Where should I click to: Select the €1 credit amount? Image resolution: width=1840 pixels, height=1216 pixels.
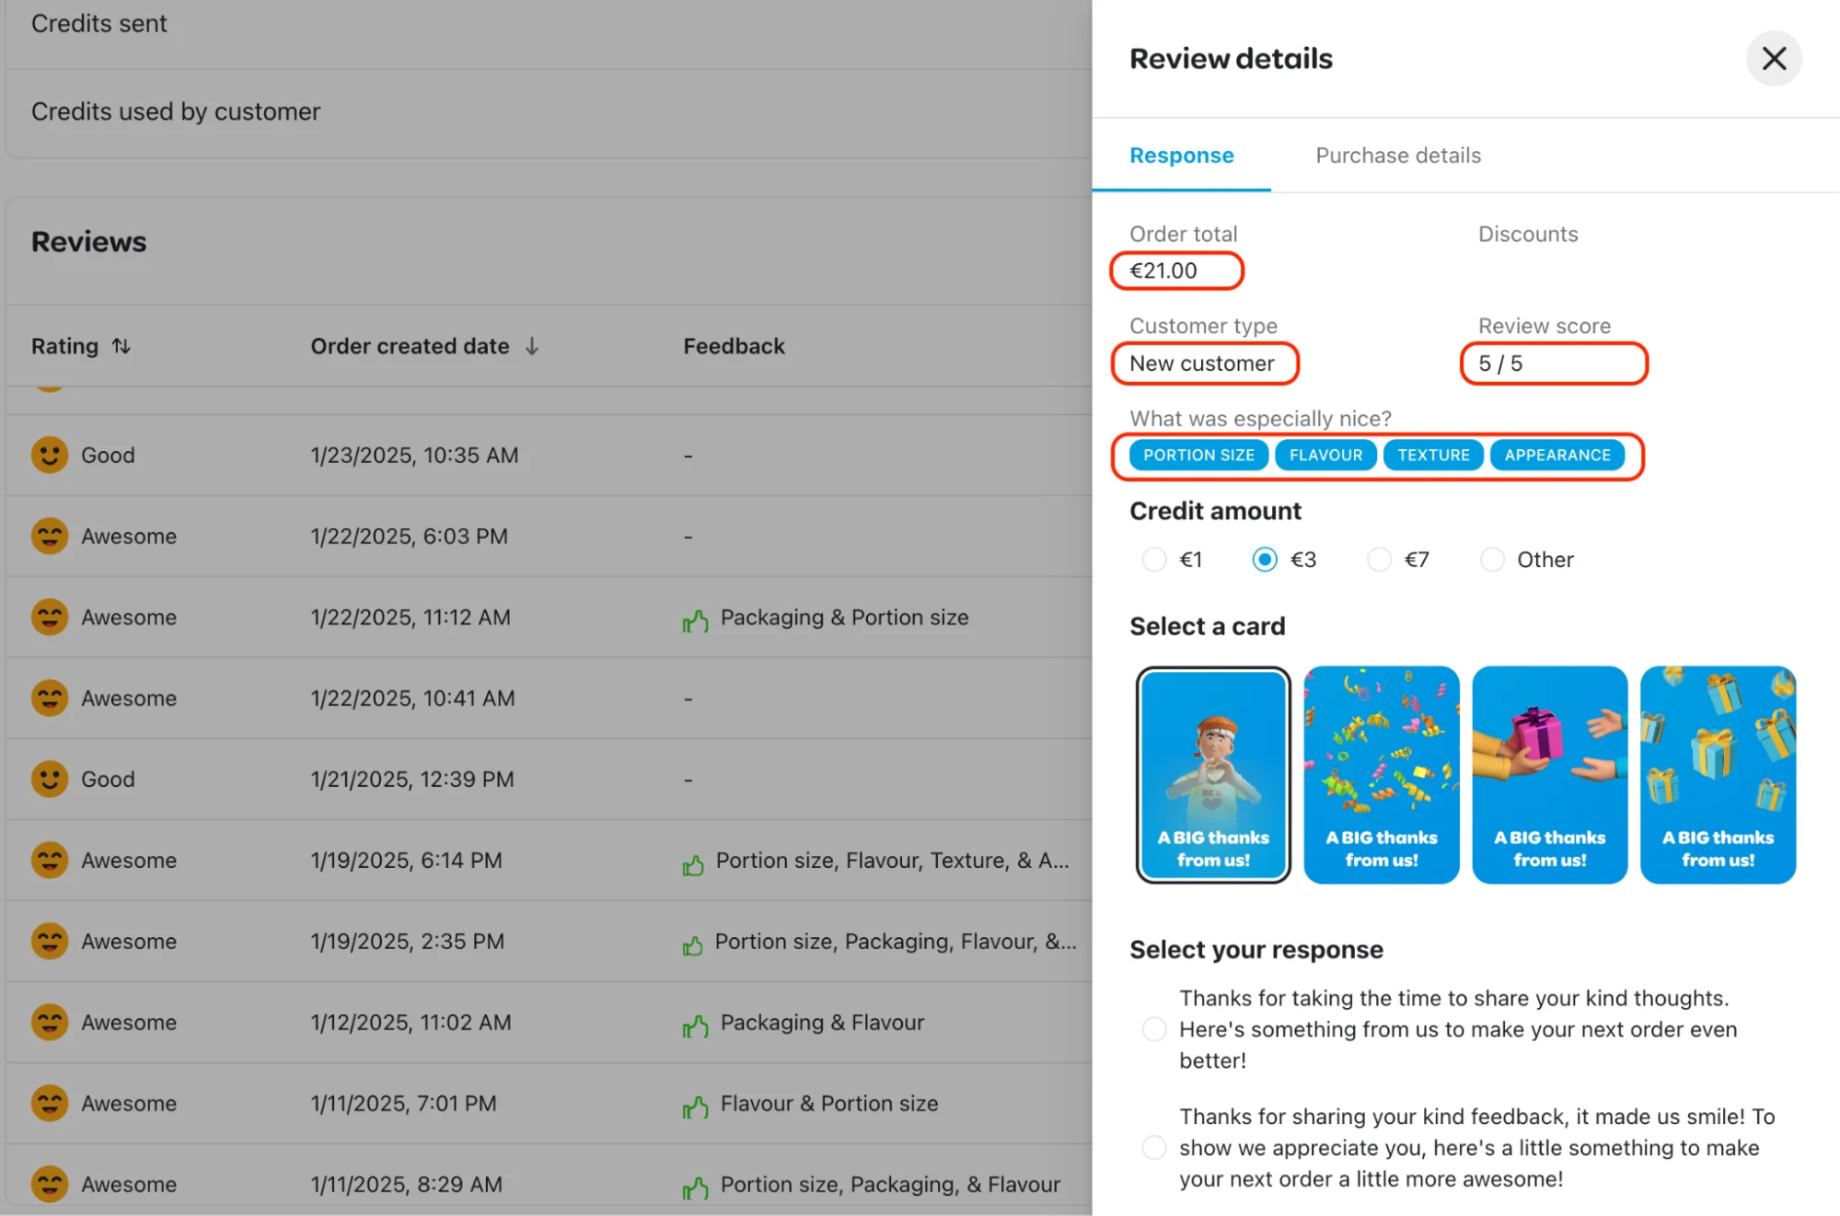(1153, 560)
